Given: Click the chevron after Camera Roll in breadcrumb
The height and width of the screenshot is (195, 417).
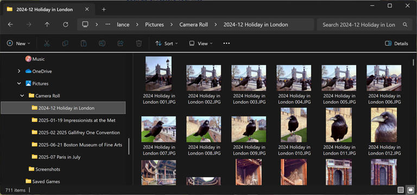Looking at the screenshot, I should point(216,24).
